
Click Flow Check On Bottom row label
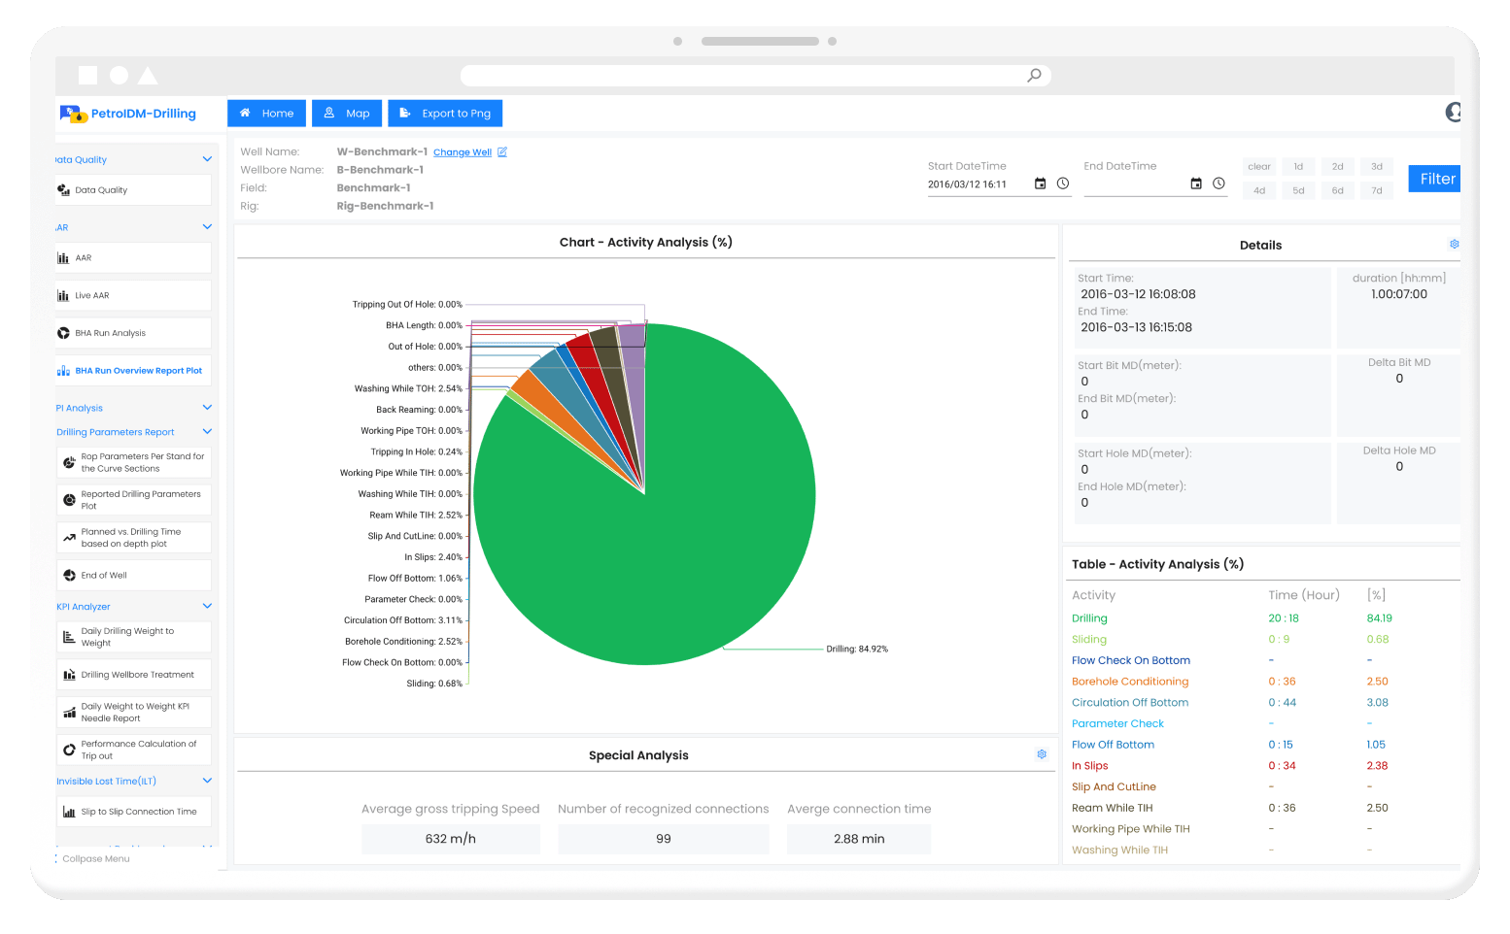tap(1131, 660)
